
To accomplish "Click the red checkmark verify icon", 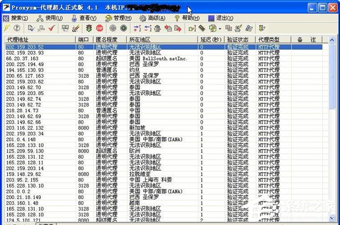I will (x=52, y=28).
